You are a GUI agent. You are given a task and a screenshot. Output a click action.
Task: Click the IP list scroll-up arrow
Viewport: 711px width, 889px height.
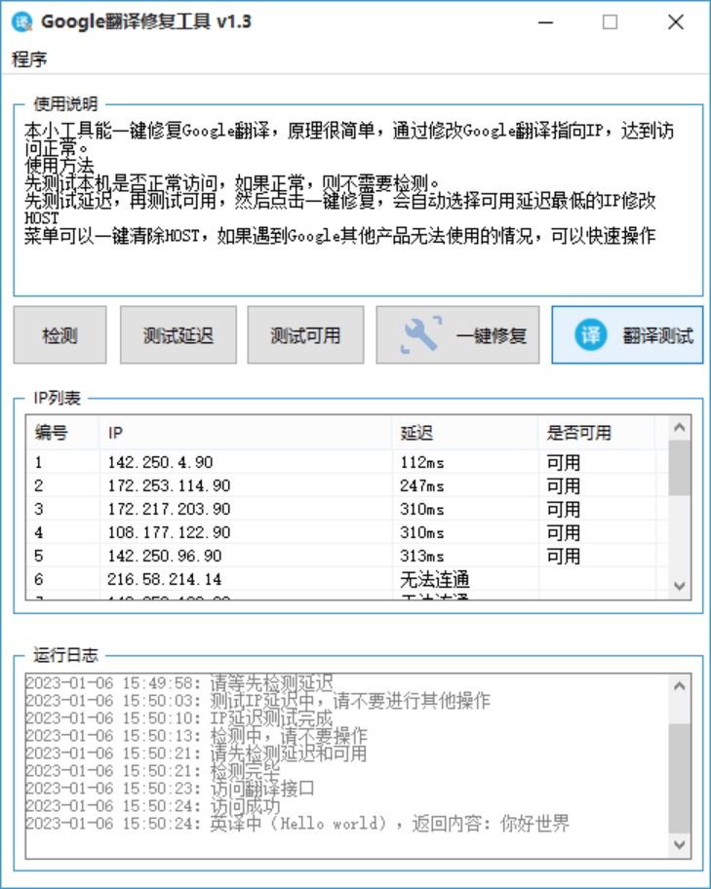[679, 428]
